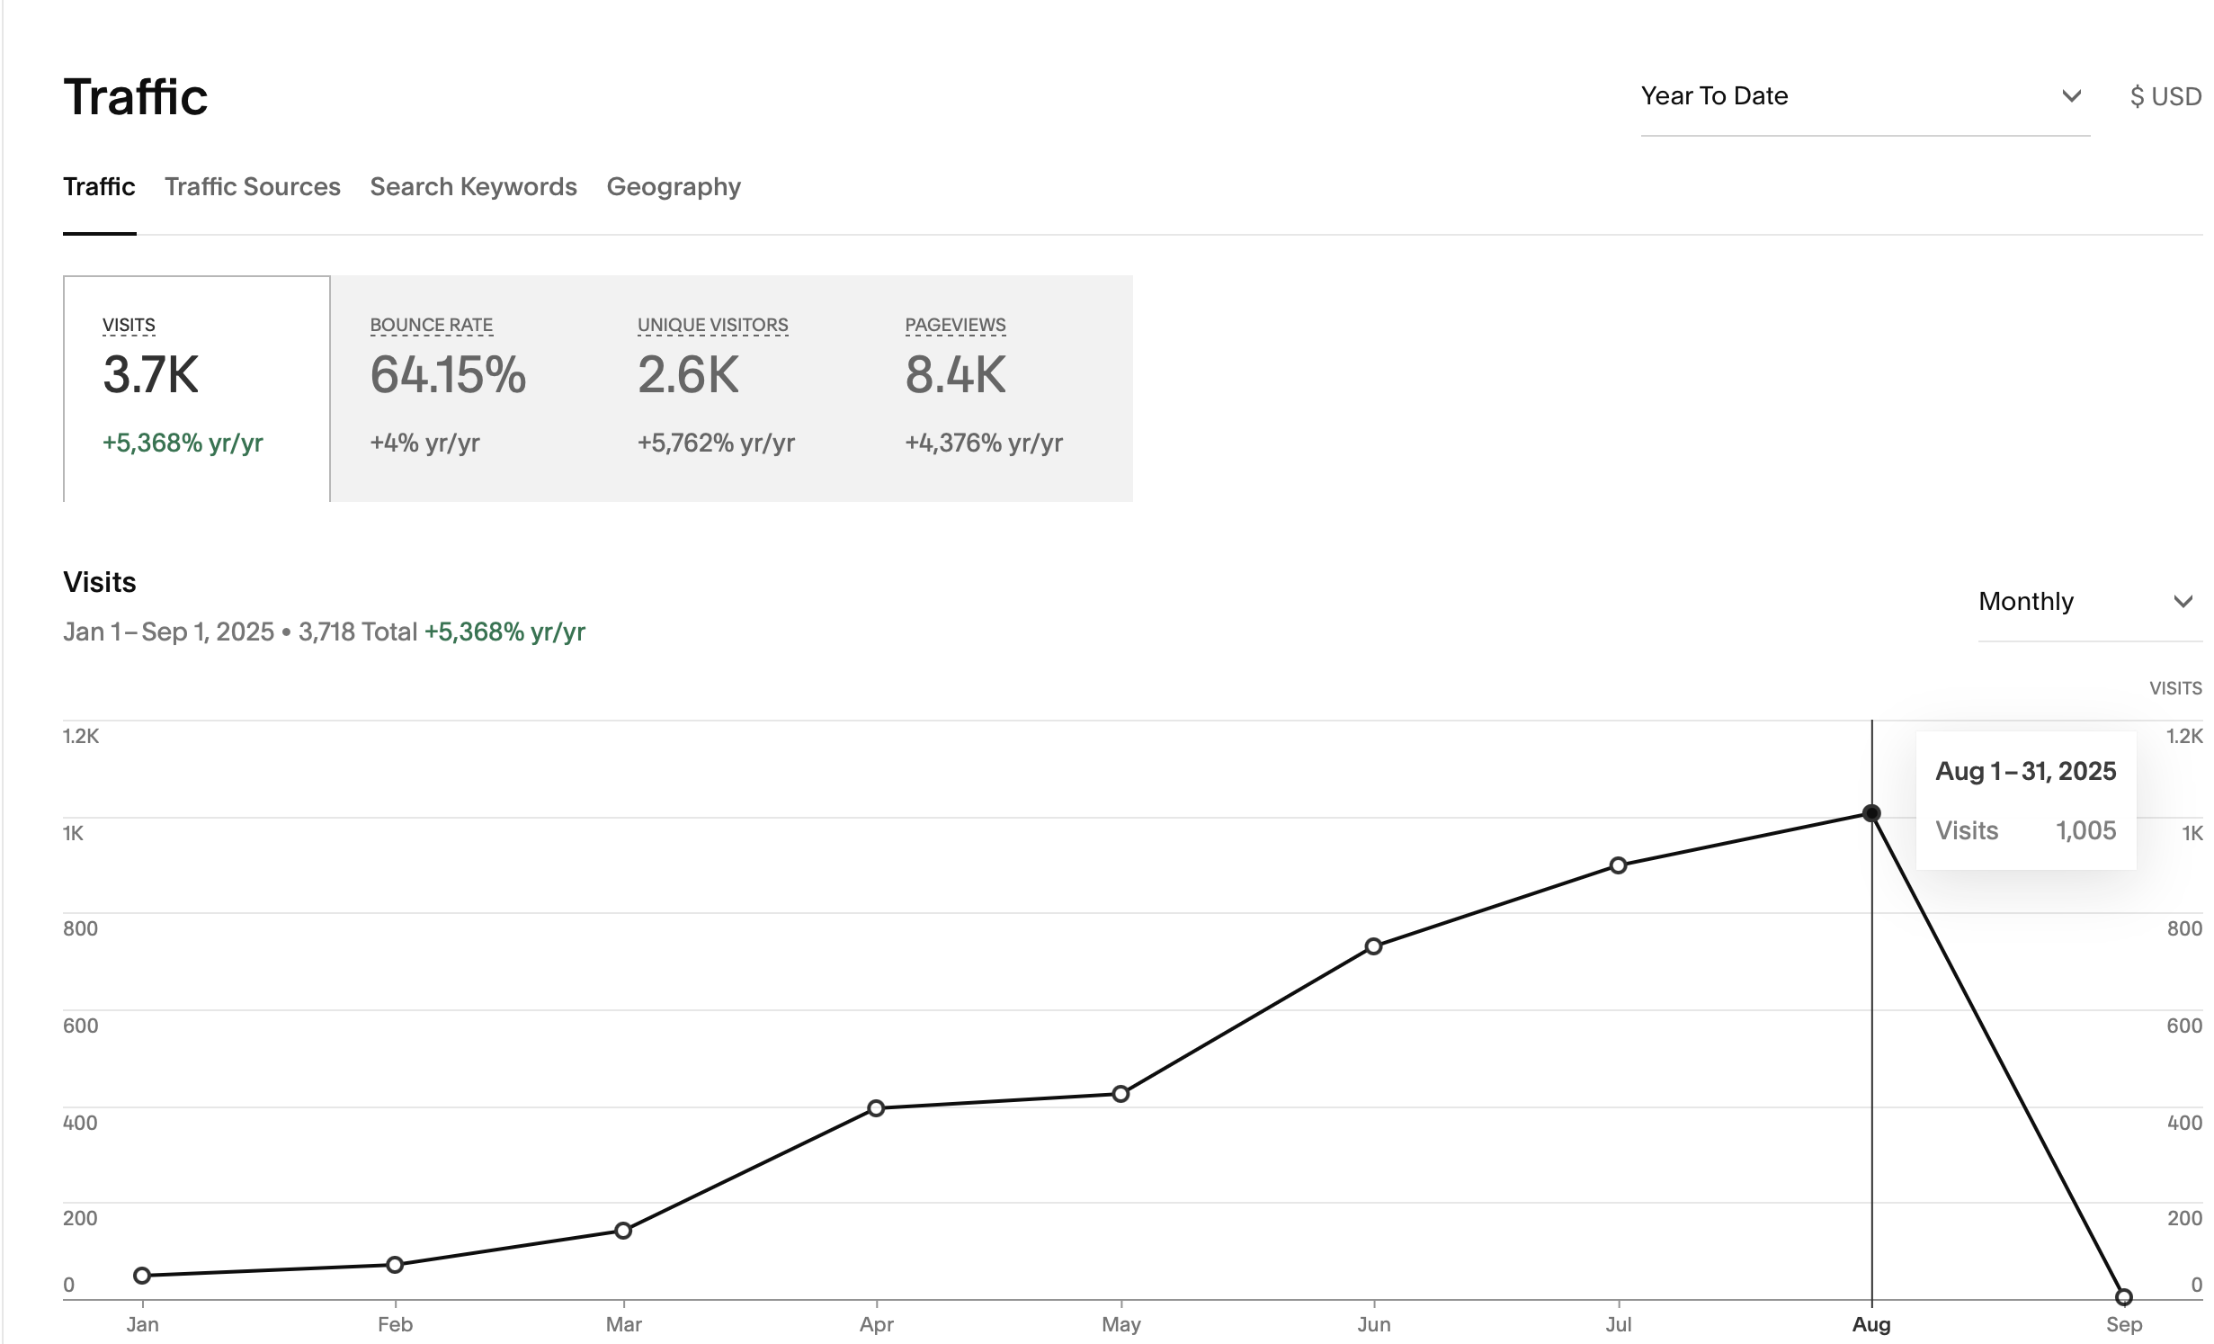This screenshot has width=2214, height=1344.
Task: Select the Bounce Rate metric card
Action: [x=448, y=388]
